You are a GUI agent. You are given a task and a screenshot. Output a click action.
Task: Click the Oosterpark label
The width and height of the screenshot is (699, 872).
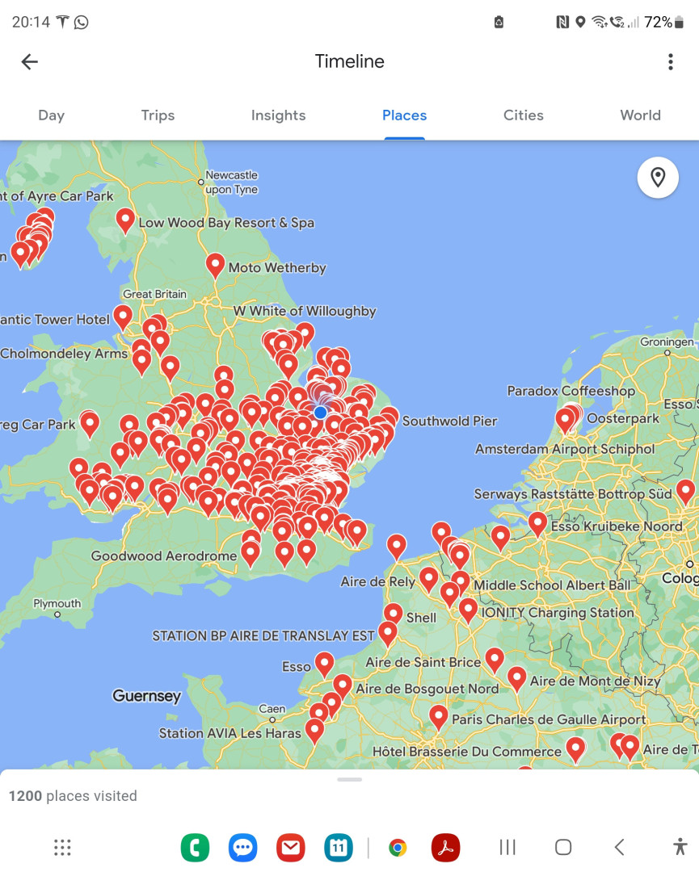[623, 418]
